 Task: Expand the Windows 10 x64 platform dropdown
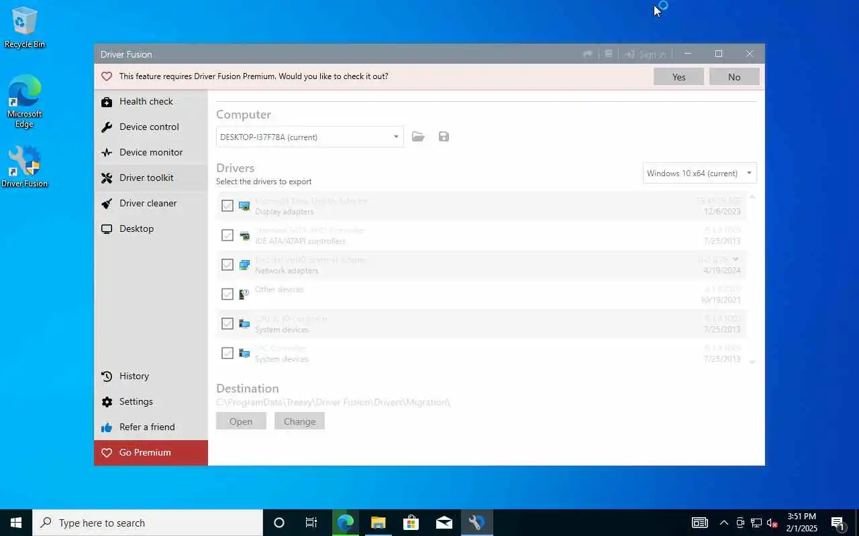pos(699,173)
